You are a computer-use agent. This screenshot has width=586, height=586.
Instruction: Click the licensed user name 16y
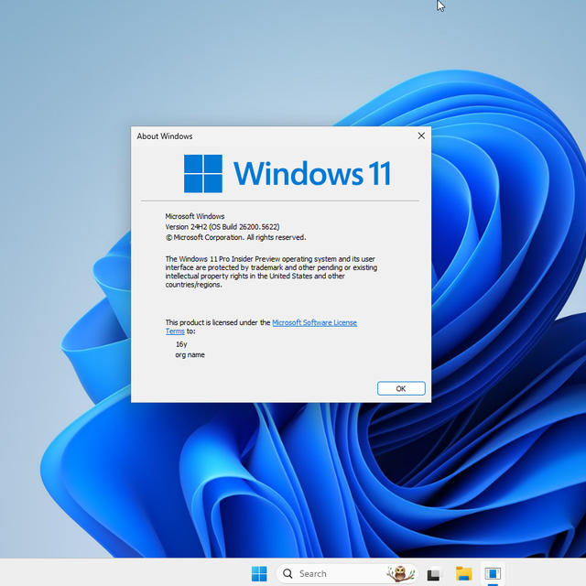pyautogui.click(x=181, y=344)
